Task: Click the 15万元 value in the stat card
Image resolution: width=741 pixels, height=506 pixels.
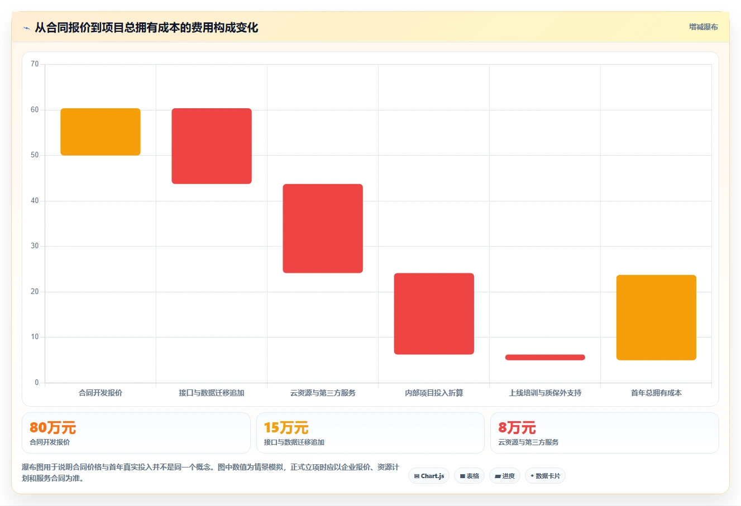Action: pyautogui.click(x=286, y=428)
